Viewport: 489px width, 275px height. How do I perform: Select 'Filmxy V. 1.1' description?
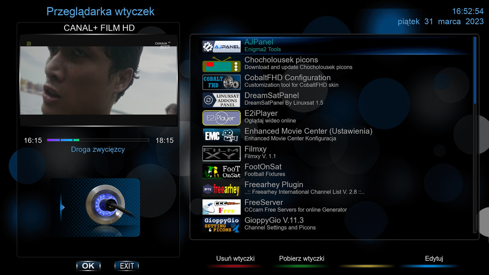[x=260, y=156]
